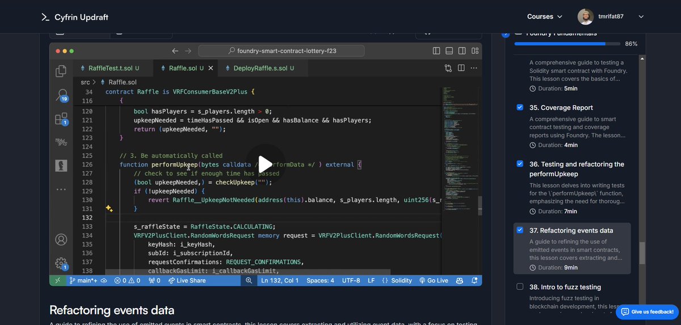Open the Extensions icon in VS Code sidebar
The height and width of the screenshot is (325, 681).
61,119
